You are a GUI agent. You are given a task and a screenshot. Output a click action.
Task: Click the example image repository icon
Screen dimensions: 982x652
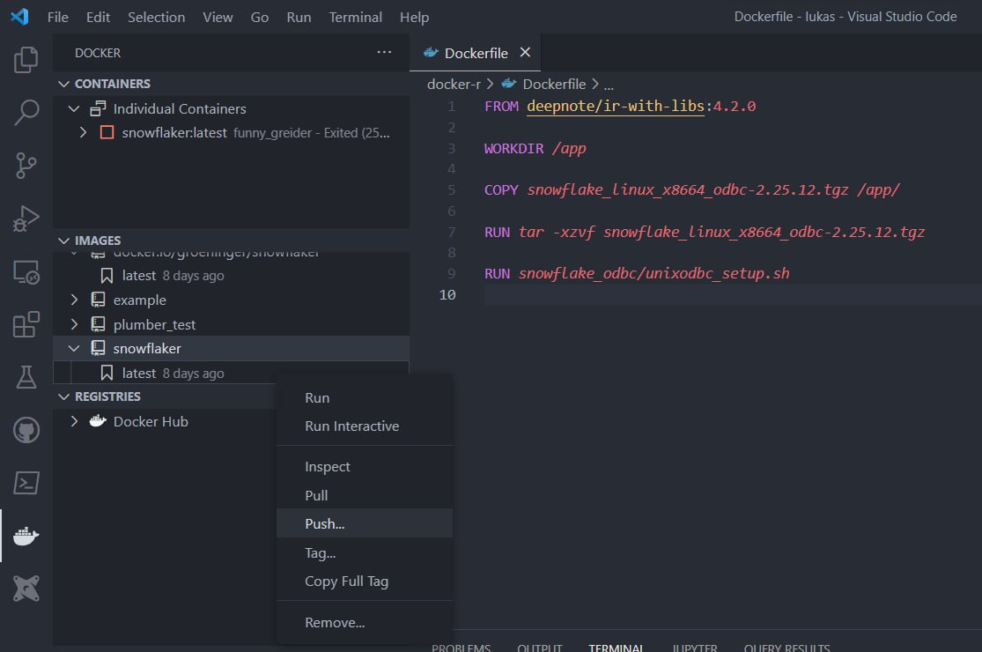click(x=98, y=300)
